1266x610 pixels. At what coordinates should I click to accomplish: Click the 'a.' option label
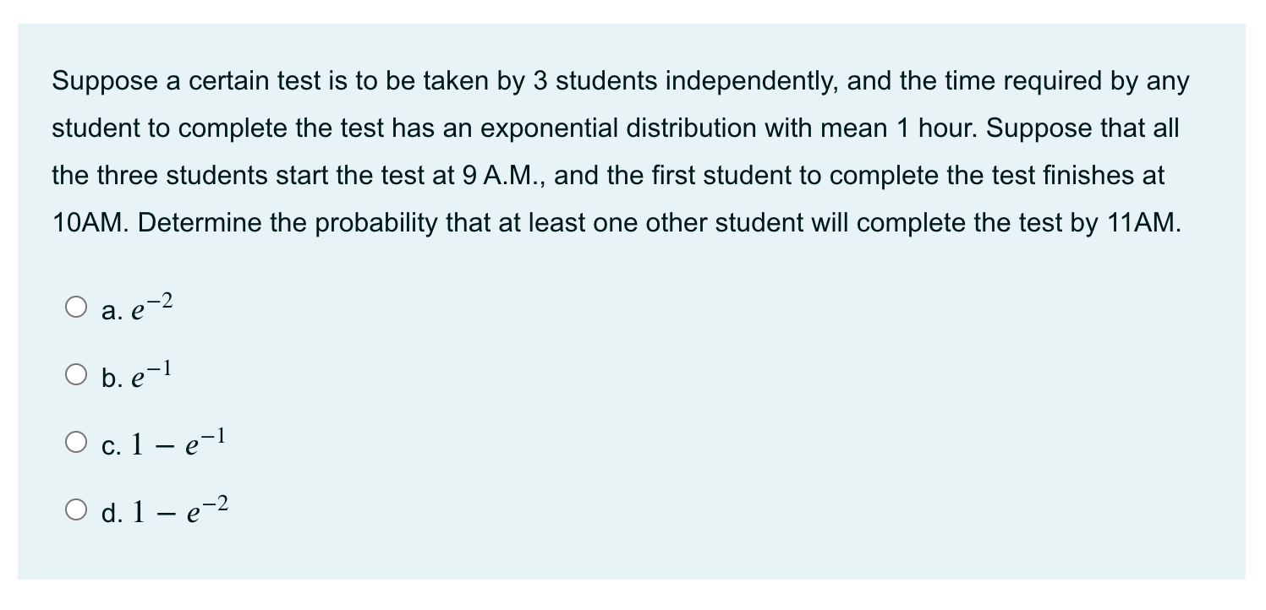(x=110, y=311)
